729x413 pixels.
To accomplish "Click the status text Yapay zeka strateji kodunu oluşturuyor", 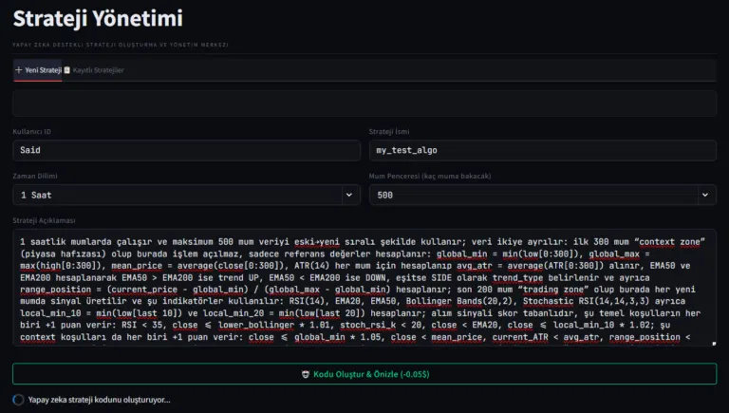I will (x=100, y=400).
